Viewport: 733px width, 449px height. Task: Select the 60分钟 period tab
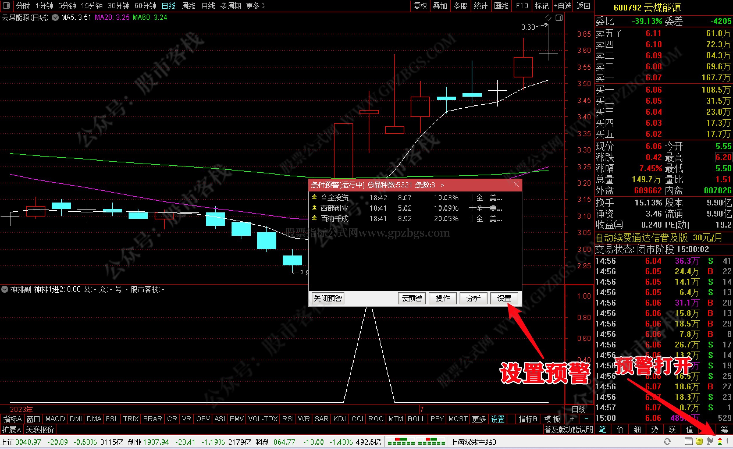tap(145, 6)
